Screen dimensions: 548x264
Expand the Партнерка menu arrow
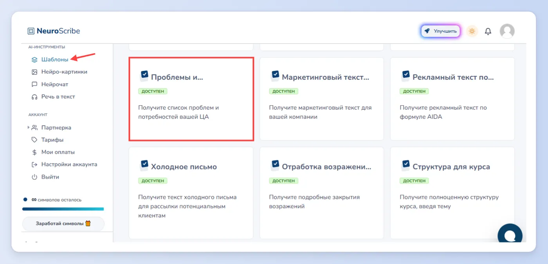point(28,127)
